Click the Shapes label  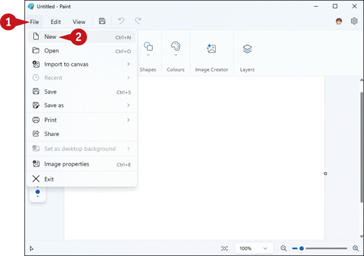(148, 70)
